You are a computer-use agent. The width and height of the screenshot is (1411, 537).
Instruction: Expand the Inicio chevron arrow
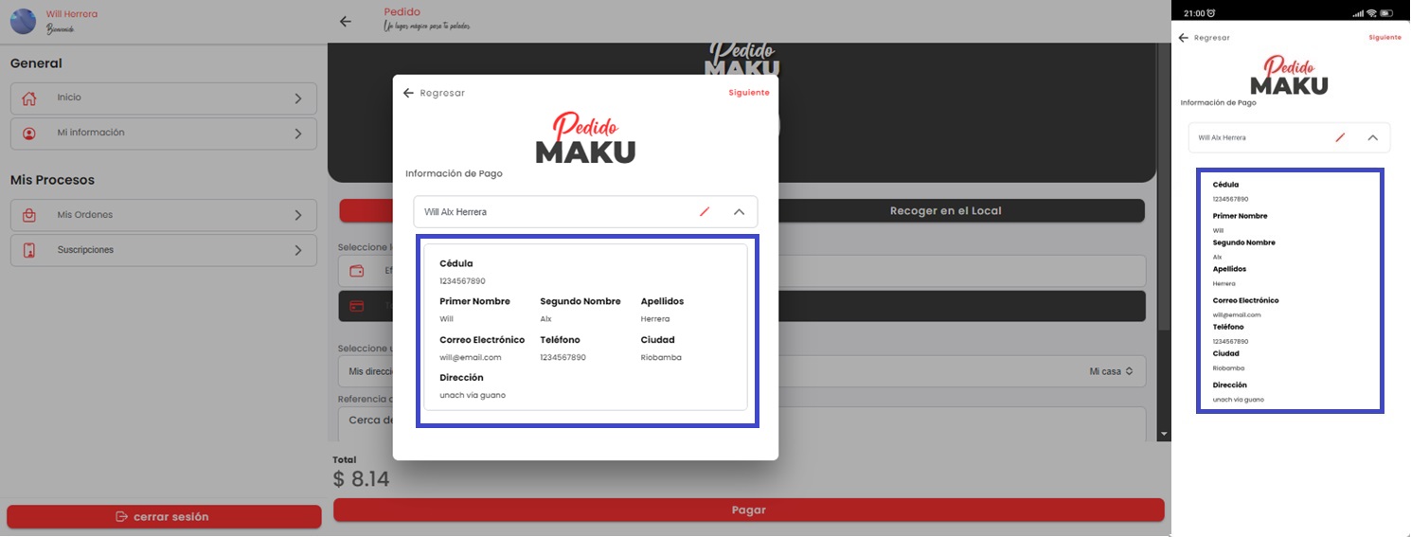tap(298, 98)
